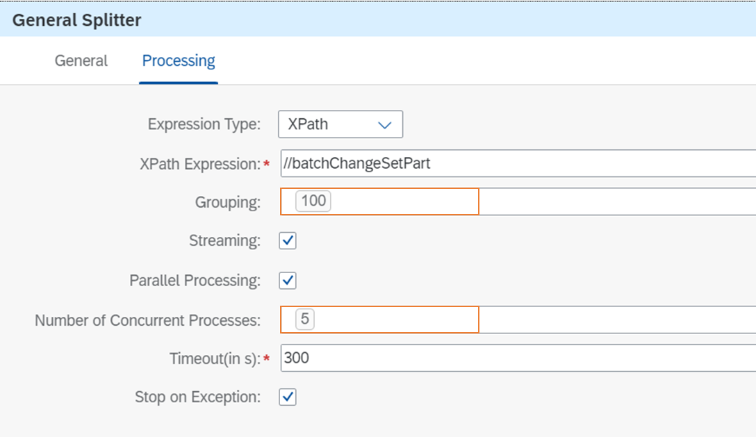Click the Streaming label text
This screenshot has height=437, width=756.
pyautogui.click(x=224, y=241)
